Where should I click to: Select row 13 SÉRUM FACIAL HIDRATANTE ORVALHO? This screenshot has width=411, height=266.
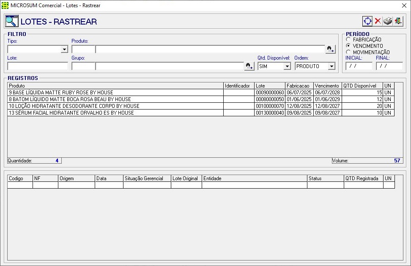pyautogui.click(x=201, y=113)
